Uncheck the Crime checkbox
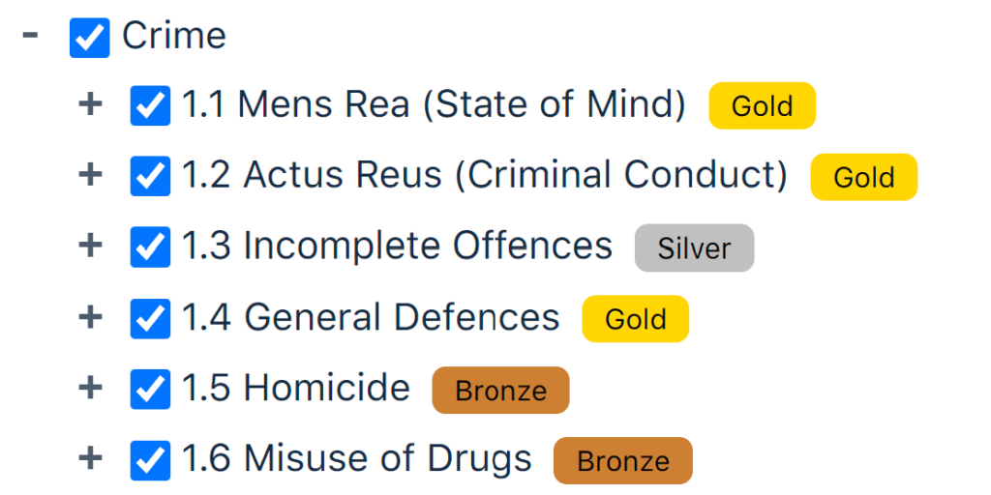This screenshot has width=991, height=495. point(90,38)
